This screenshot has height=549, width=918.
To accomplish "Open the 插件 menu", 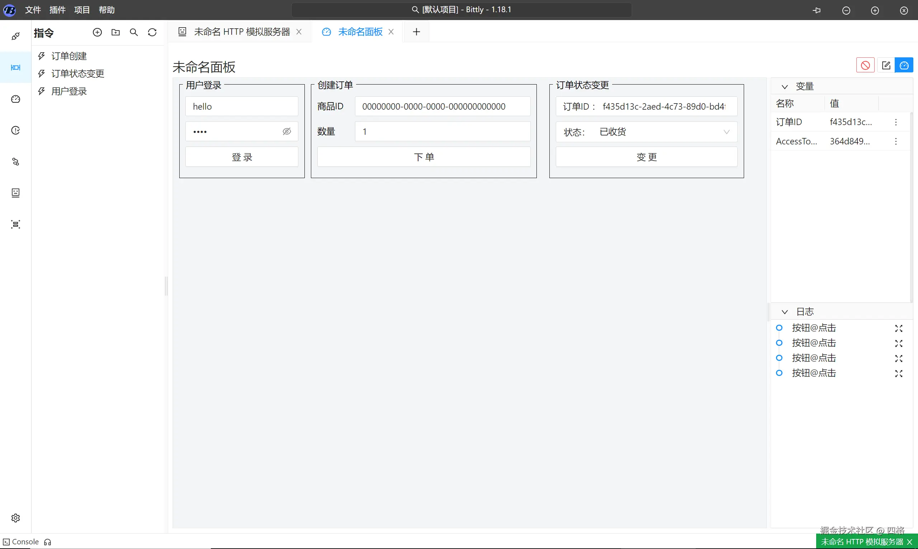I will pyautogui.click(x=57, y=10).
